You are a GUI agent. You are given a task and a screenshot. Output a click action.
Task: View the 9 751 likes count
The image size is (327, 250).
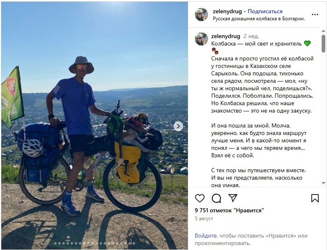pyautogui.click(x=230, y=210)
